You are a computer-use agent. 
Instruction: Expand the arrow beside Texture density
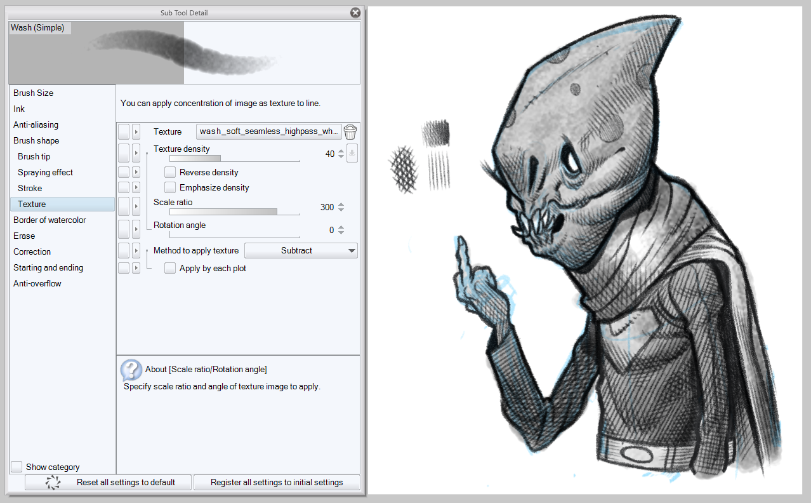[136, 153]
